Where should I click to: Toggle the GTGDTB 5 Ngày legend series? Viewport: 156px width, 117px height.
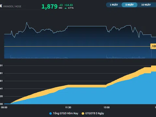coord(93,113)
